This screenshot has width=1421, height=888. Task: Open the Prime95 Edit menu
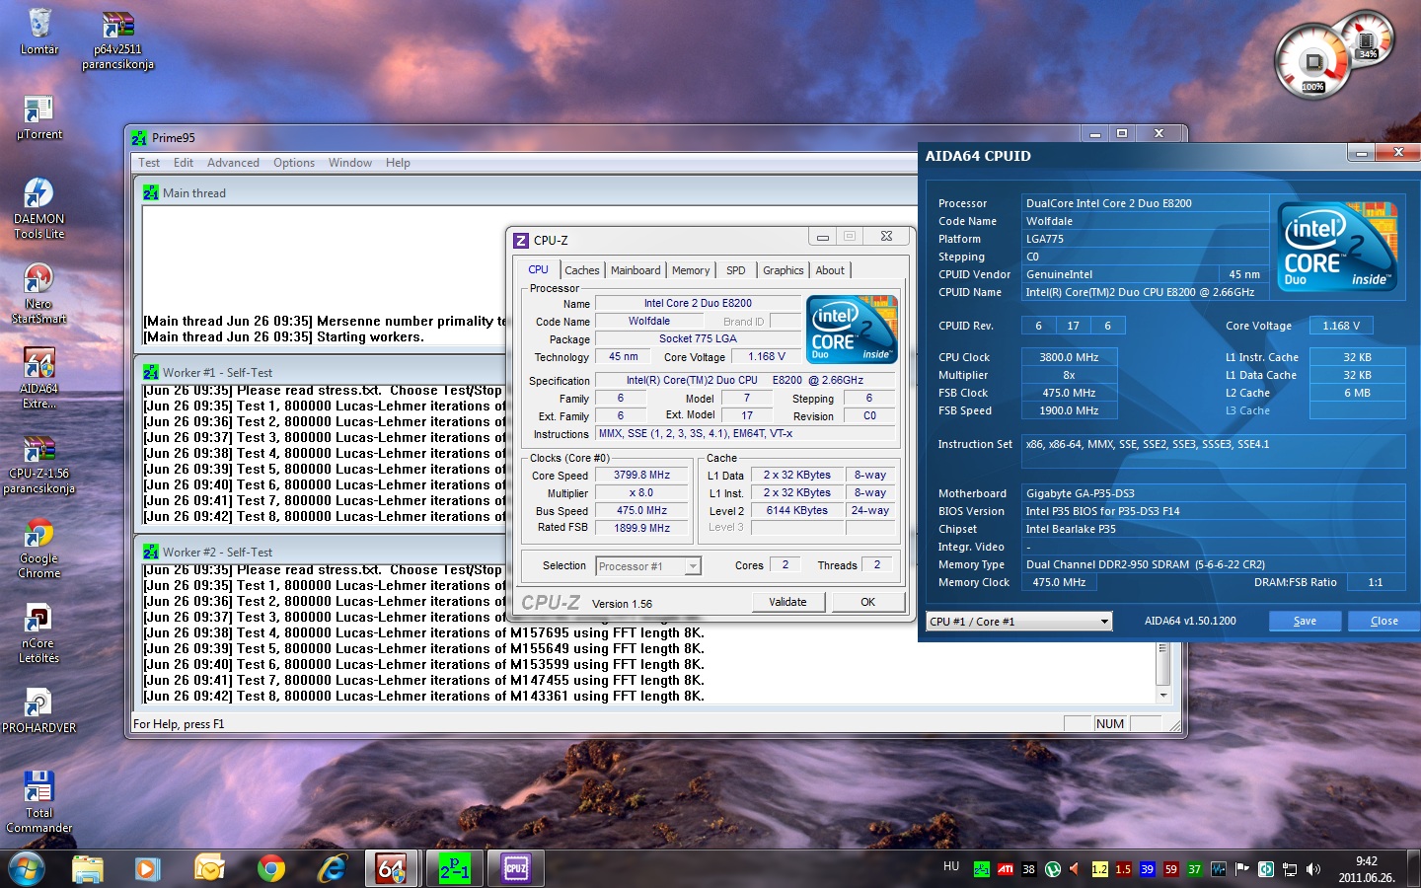184,163
